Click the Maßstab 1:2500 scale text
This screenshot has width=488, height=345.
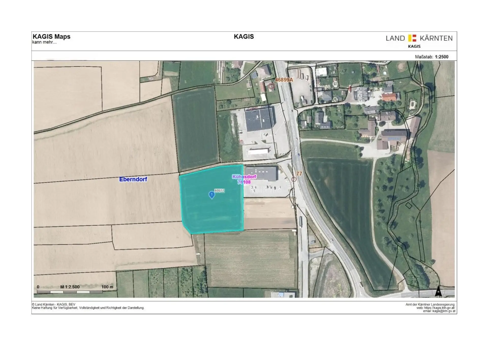pos(432,57)
